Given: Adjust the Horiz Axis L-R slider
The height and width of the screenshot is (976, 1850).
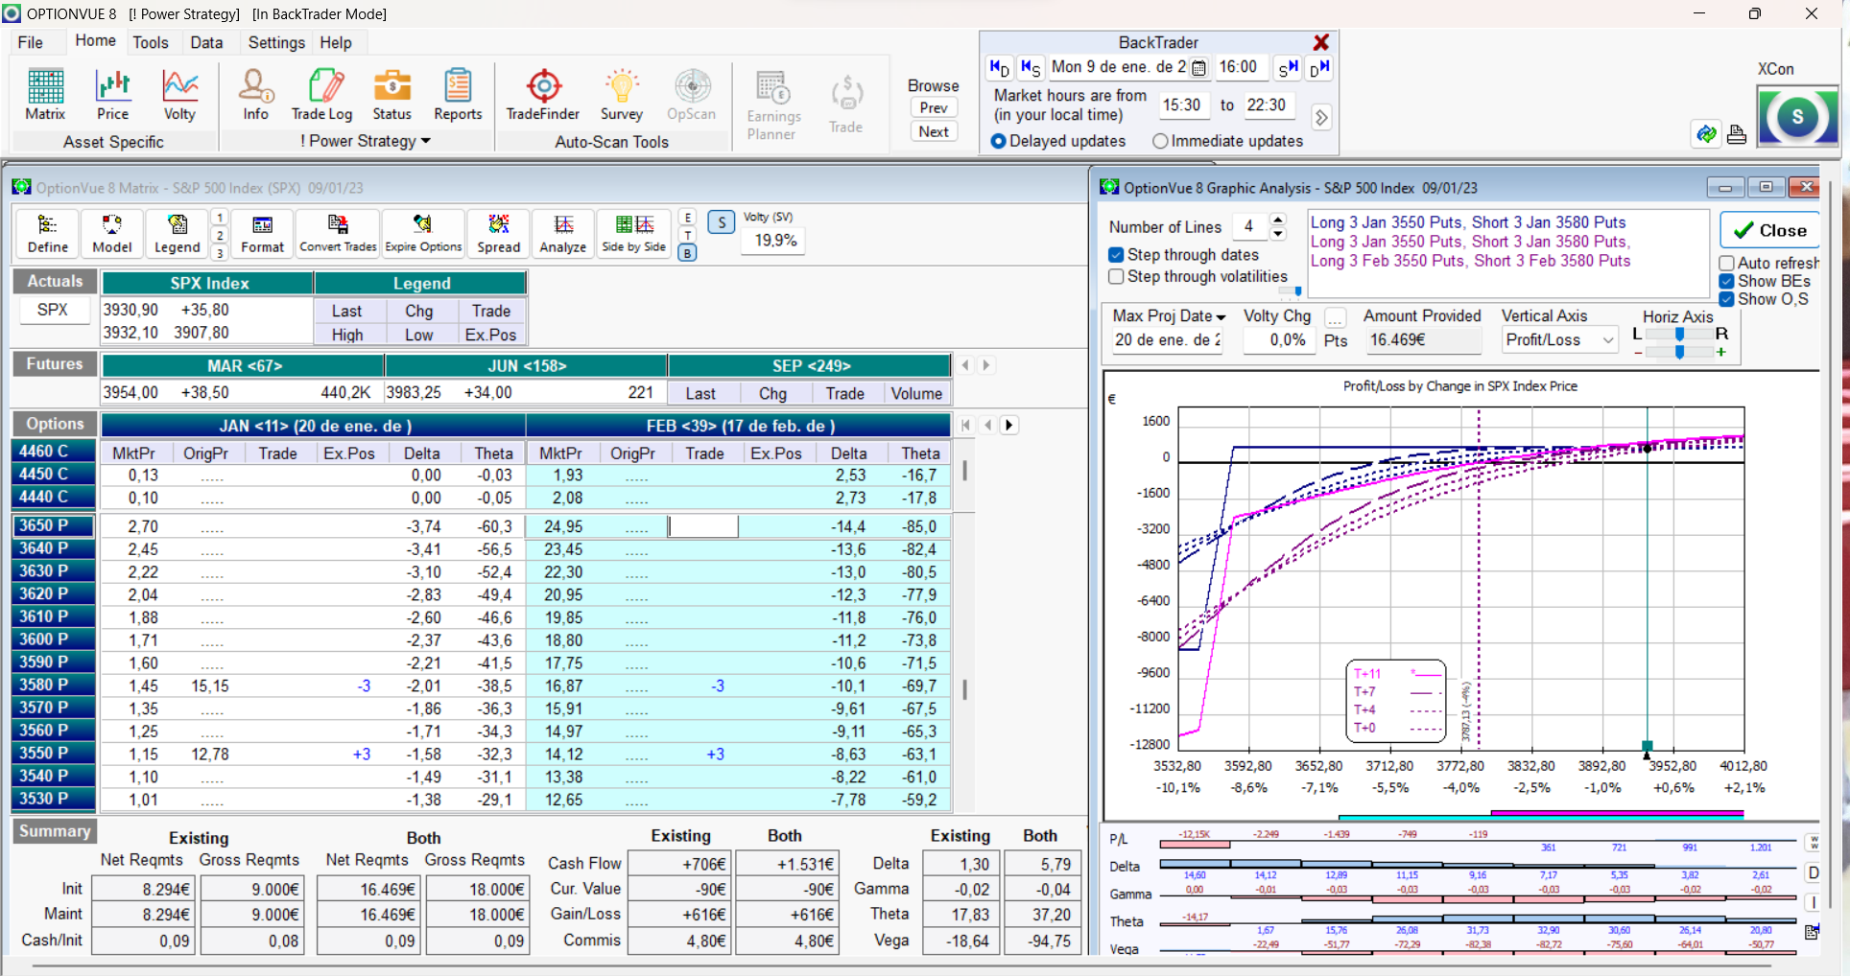Looking at the screenshot, I should [x=1679, y=334].
